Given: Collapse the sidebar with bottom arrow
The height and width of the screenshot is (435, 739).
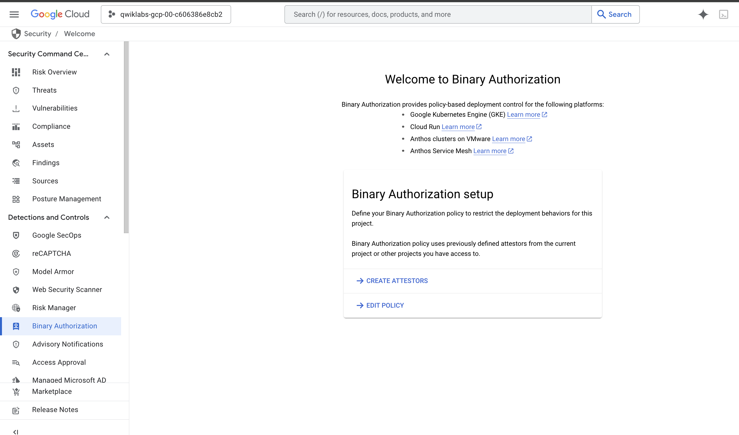Looking at the screenshot, I should point(16,432).
